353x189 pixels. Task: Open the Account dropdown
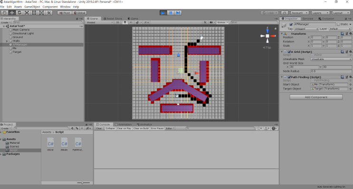tap(300, 13)
